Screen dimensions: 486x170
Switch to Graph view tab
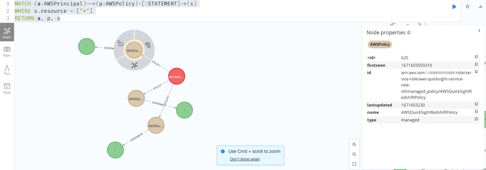(7, 32)
